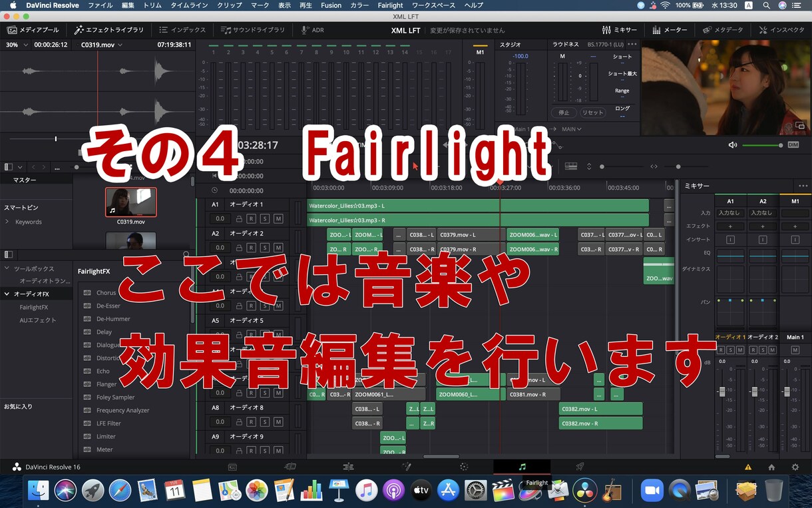Switch to the Media page icon
This screenshot has width=812, height=508.
coord(232,467)
